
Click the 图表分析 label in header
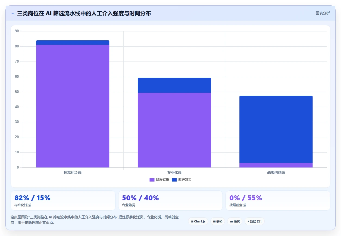coord(323,13)
